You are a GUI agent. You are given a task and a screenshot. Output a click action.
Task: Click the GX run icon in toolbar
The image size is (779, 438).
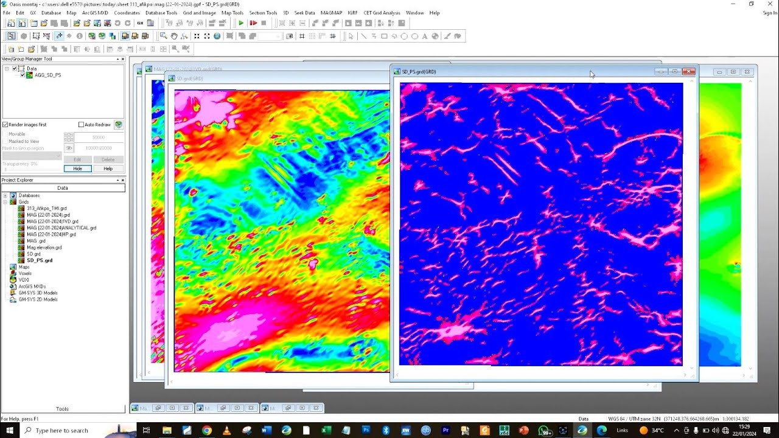coord(140,23)
